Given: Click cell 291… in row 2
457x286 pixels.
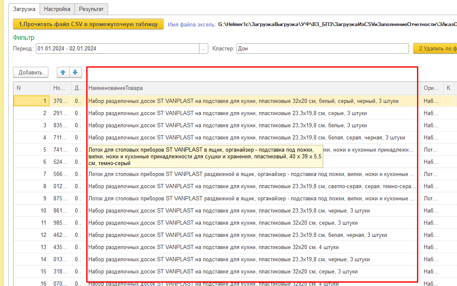Looking at the screenshot, I should click(x=61, y=113).
